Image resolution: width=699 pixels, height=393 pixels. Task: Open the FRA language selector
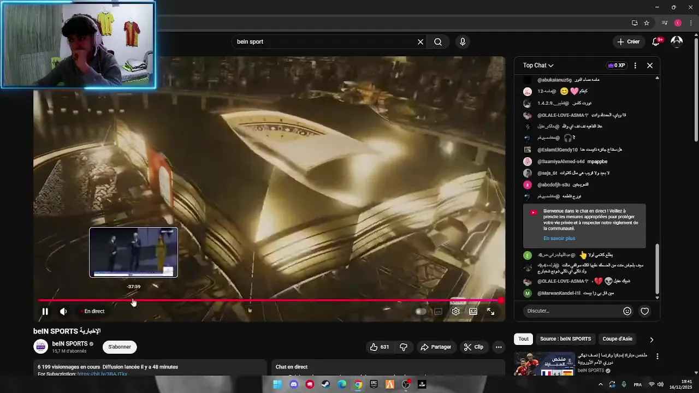tap(637, 384)
